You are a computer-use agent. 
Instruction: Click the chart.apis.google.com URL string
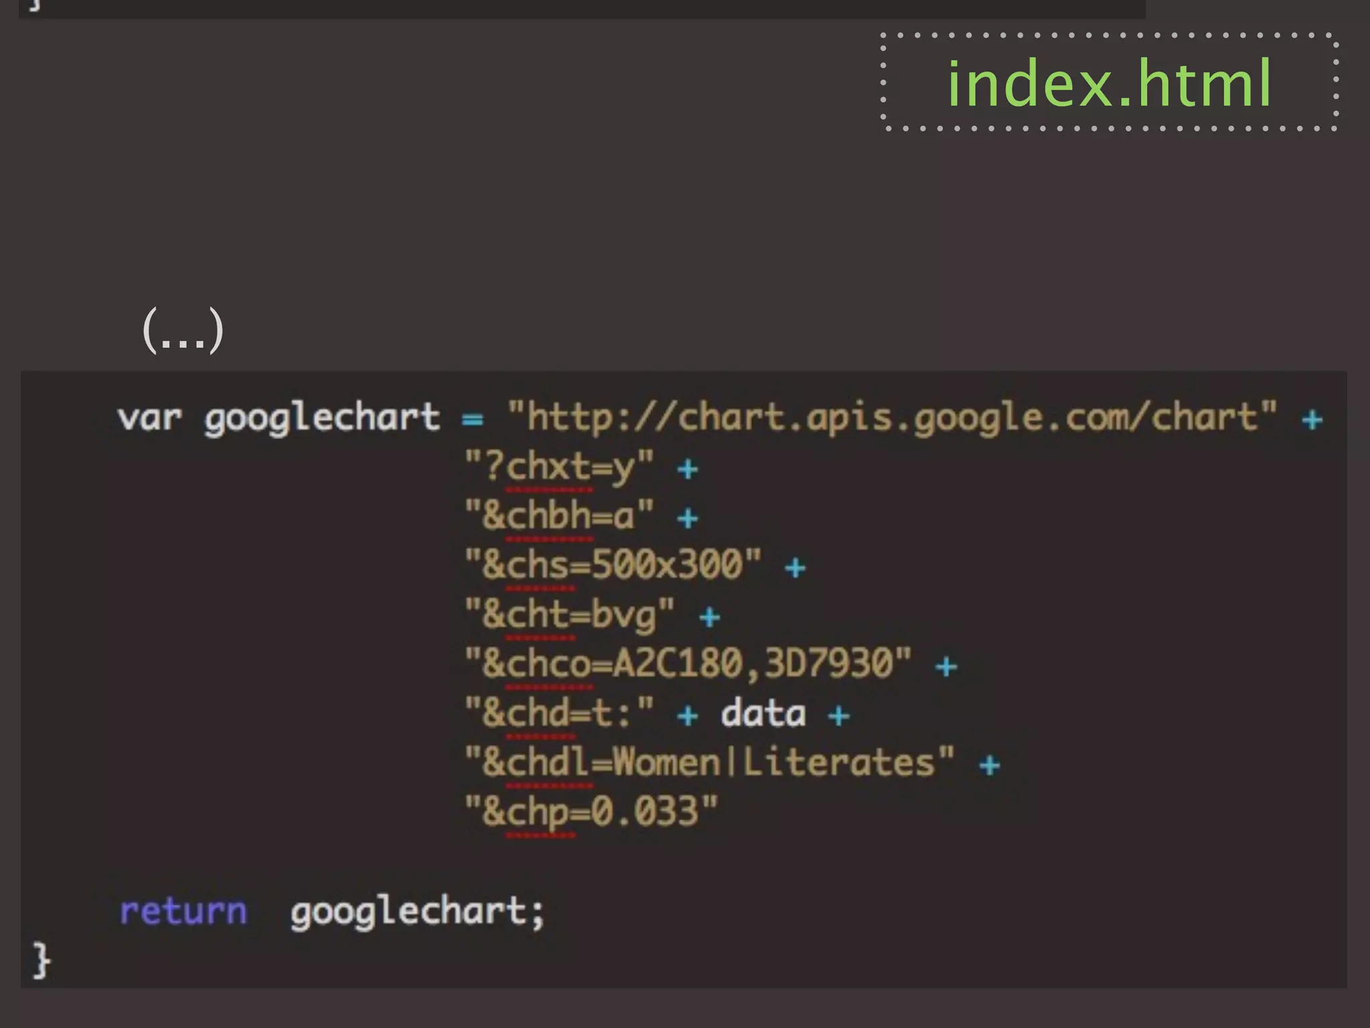tap(892, 418)
